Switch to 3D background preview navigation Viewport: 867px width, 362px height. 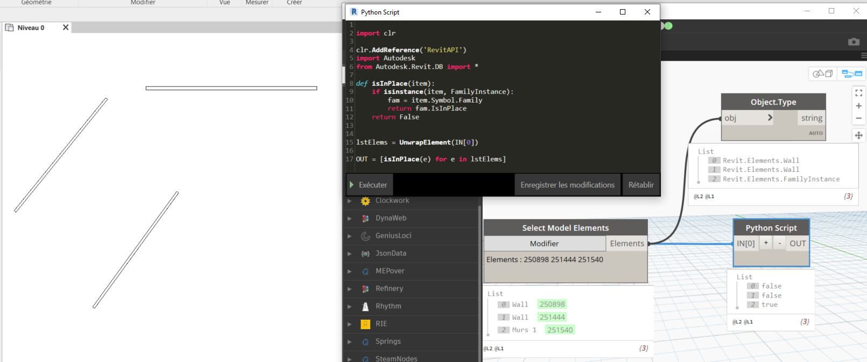822,74
